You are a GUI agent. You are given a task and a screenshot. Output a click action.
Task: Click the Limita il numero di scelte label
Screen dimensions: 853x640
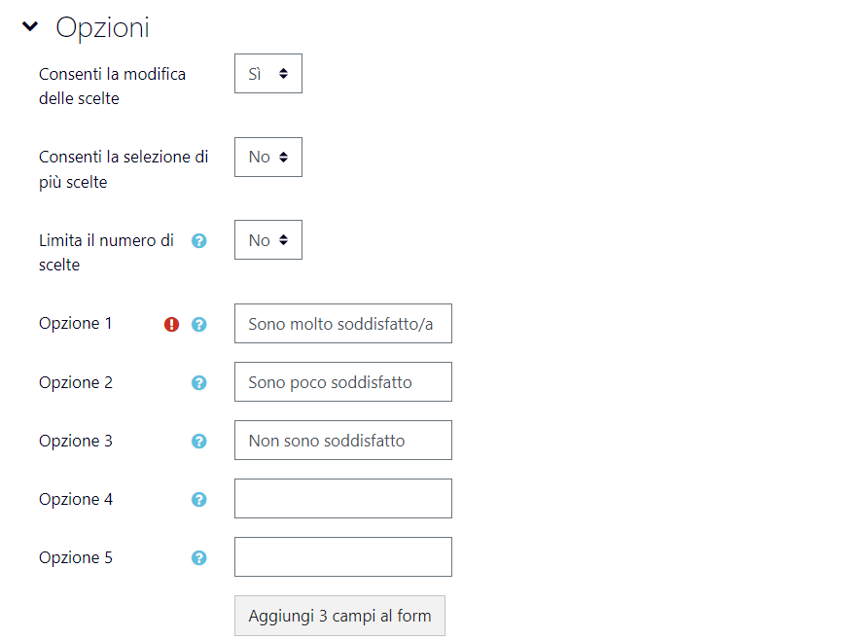106,253
